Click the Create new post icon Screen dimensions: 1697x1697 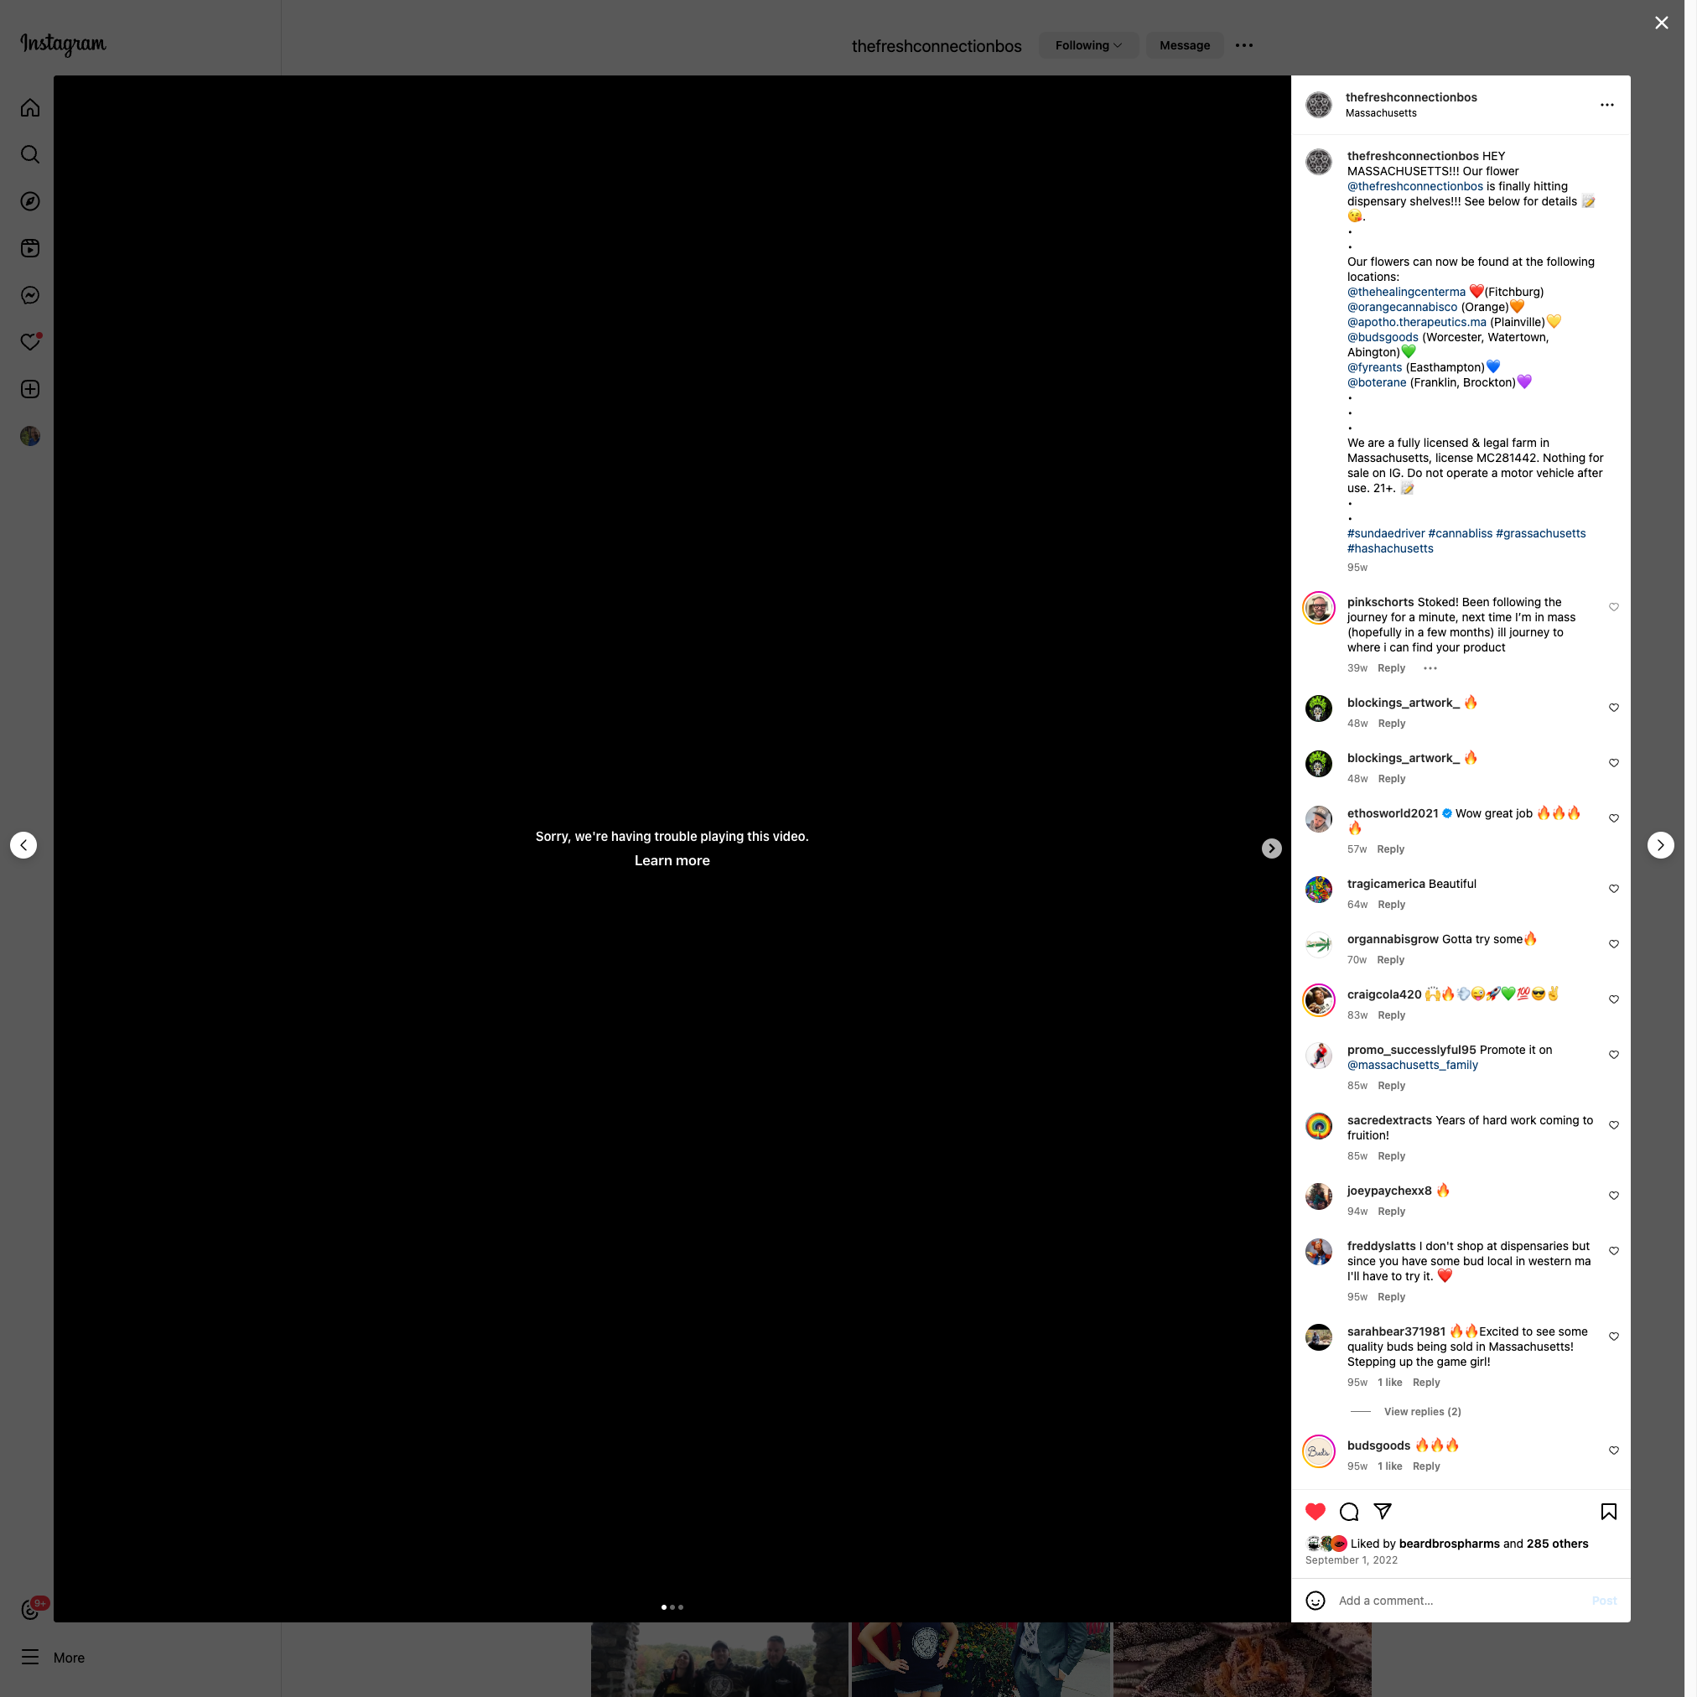[x=30, y=389]
